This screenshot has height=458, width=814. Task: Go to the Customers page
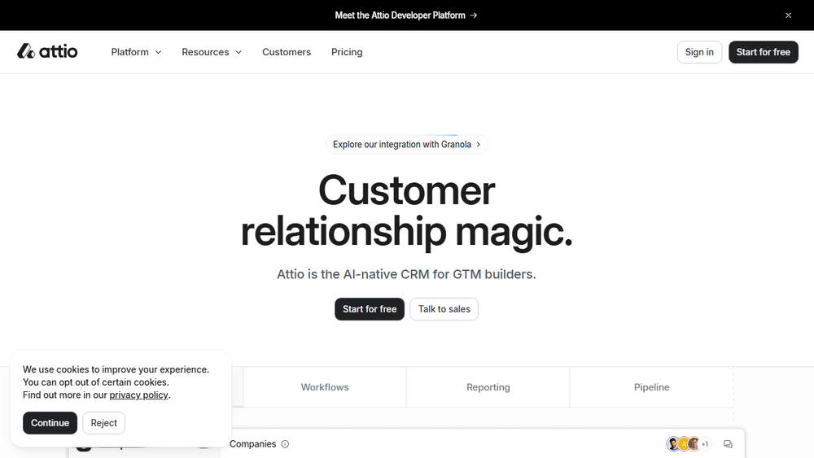287,52
